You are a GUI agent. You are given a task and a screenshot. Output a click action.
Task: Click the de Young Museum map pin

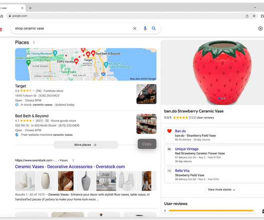(x=55, y=53)
